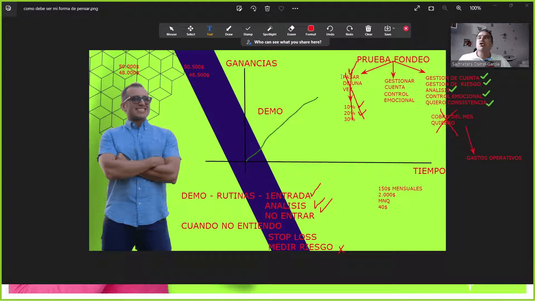Select the Eraser tool

(x=291, y=31)
